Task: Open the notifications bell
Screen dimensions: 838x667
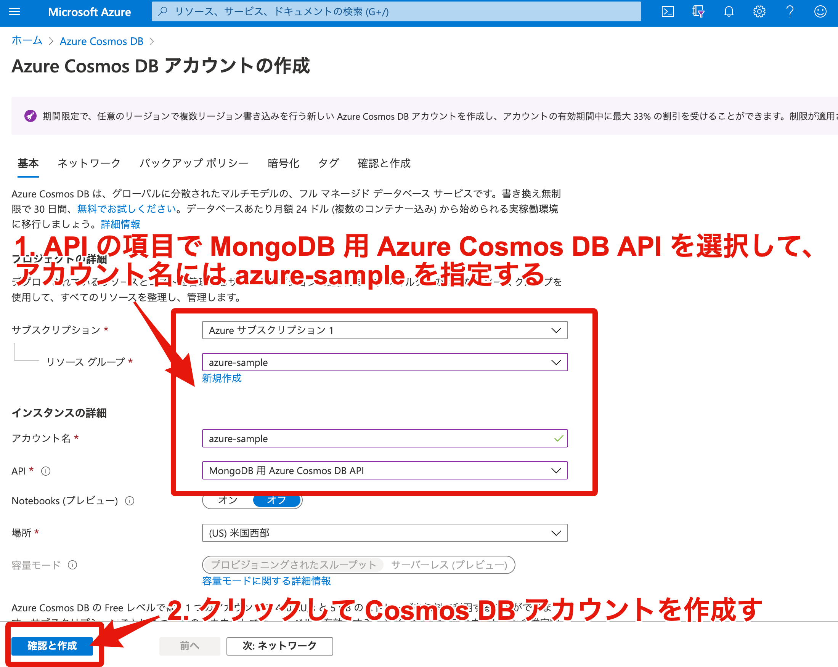Action: pyautogui.click(x=729, y=12)
